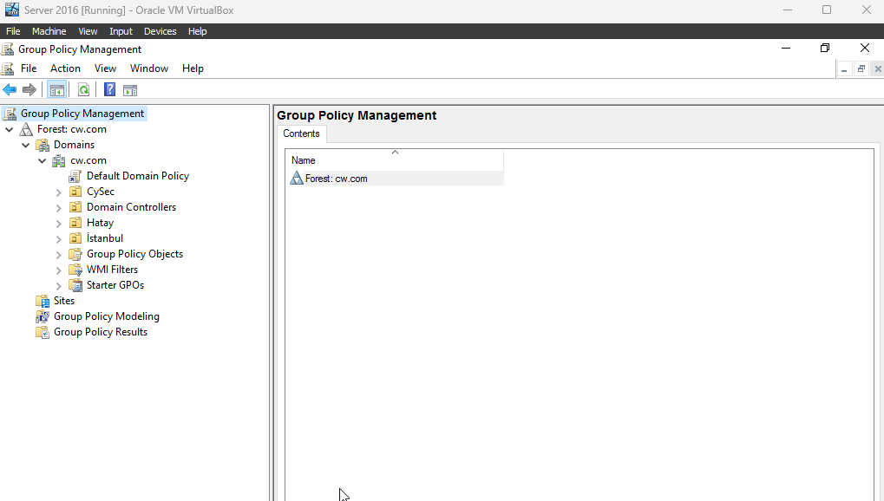Select the Starter GPOs label in the tree

[x=115, y=285]
